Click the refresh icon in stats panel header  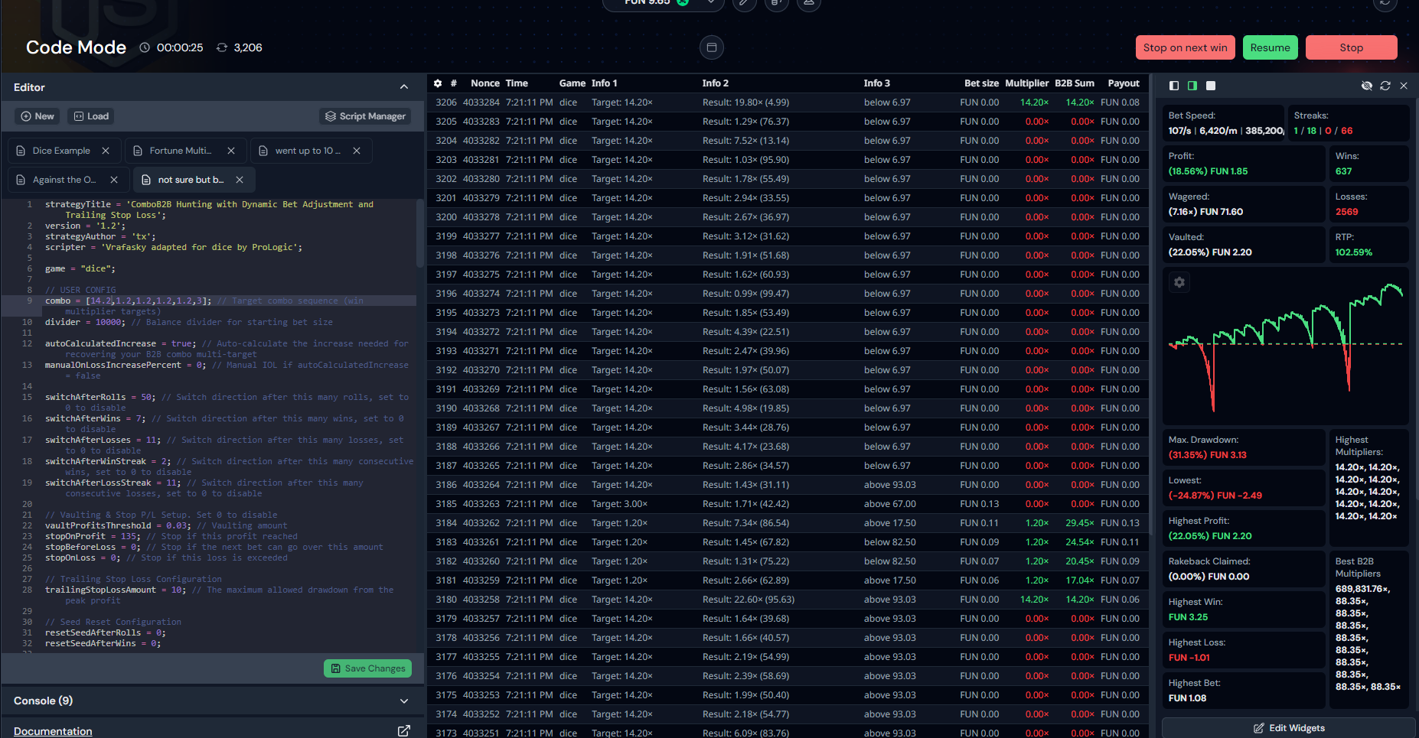[1385, 86]
